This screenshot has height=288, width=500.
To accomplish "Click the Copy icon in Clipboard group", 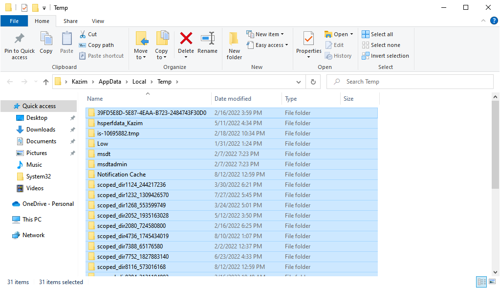I will pos(46,39).
